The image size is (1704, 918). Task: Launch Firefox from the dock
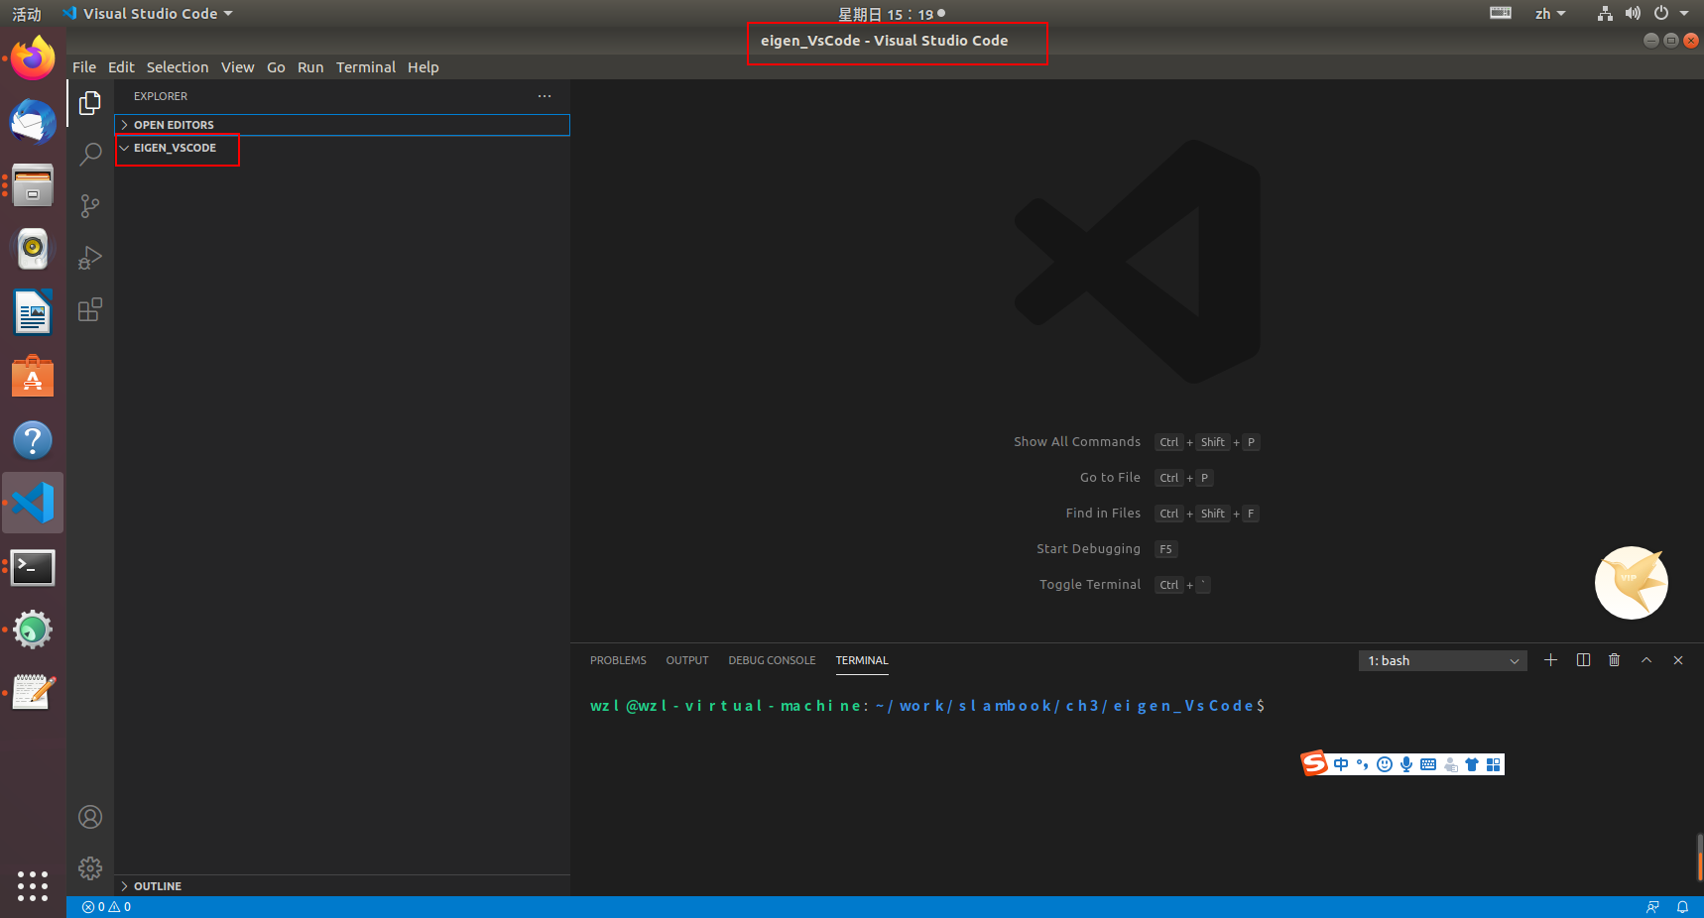coord(33,58)
